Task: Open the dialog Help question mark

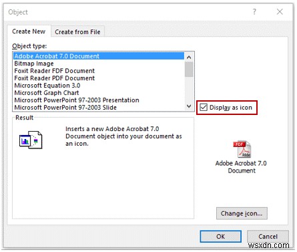Action: [254, 11]
